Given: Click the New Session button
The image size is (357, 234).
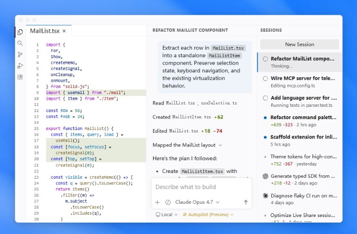Looking at the screenshot, I should point(299,44).
